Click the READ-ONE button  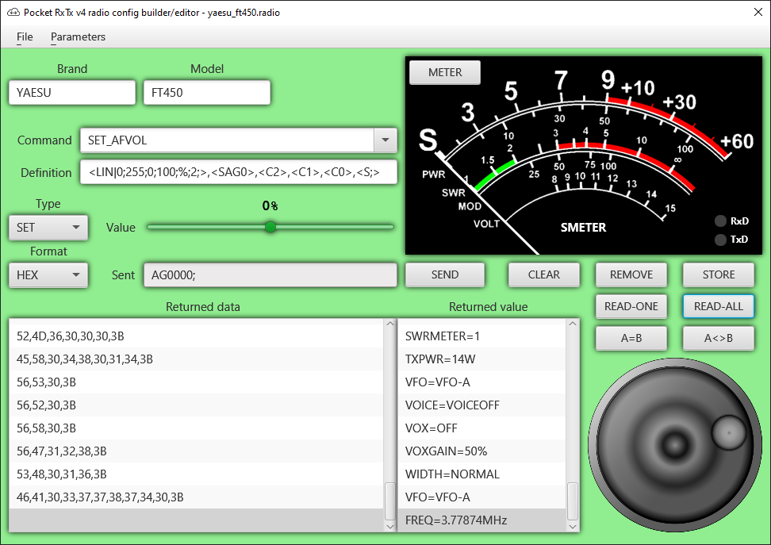631,306
